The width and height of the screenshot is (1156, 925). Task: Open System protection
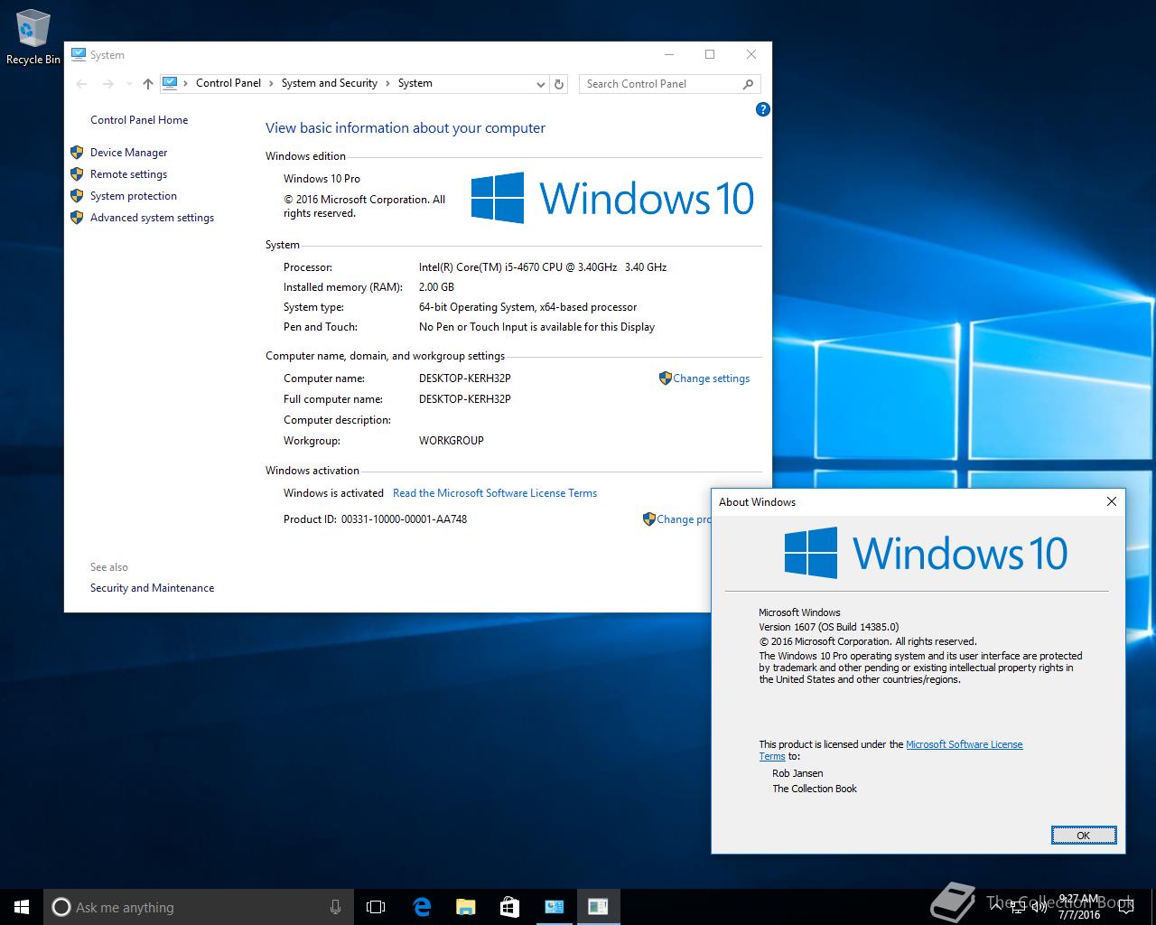pyautogui.click(x=134, y=196)
